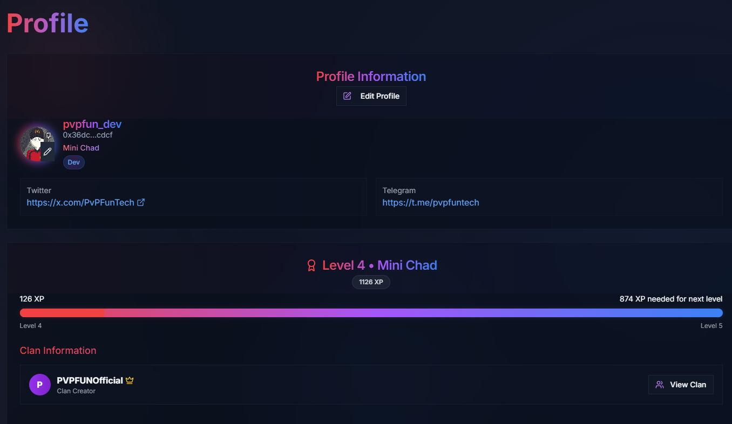Click the 1126 XP badge
The height and width of the screenshot is (424, 732).
pyautogui.click(x=371, y=282)
